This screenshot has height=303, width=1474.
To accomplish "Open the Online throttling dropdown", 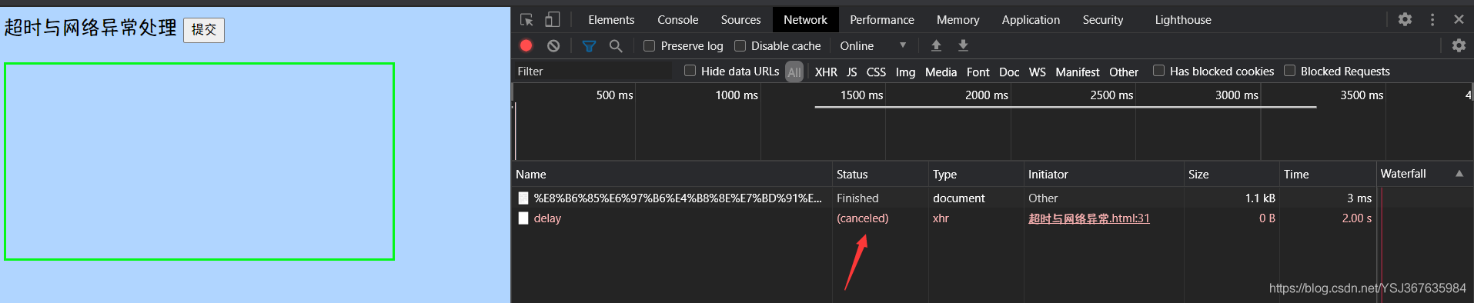I will tap(873, 46).
